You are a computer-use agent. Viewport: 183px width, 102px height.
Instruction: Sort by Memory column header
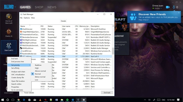84,26
